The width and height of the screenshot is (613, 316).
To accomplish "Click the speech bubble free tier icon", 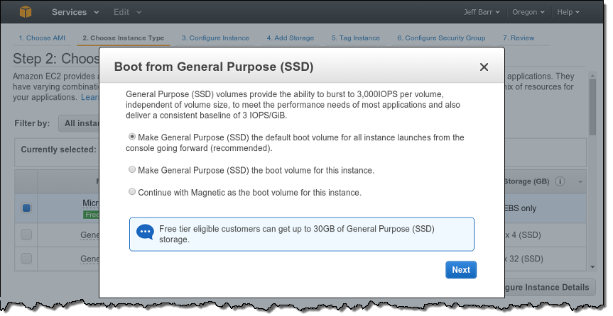I will tap(145, 233).
